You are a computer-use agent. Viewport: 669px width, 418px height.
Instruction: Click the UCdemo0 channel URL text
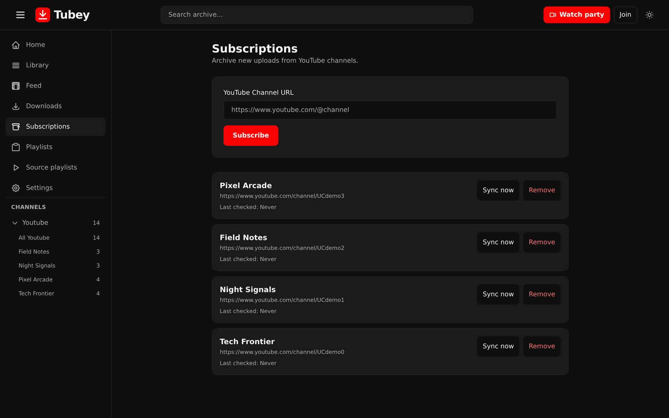(282, 352)
